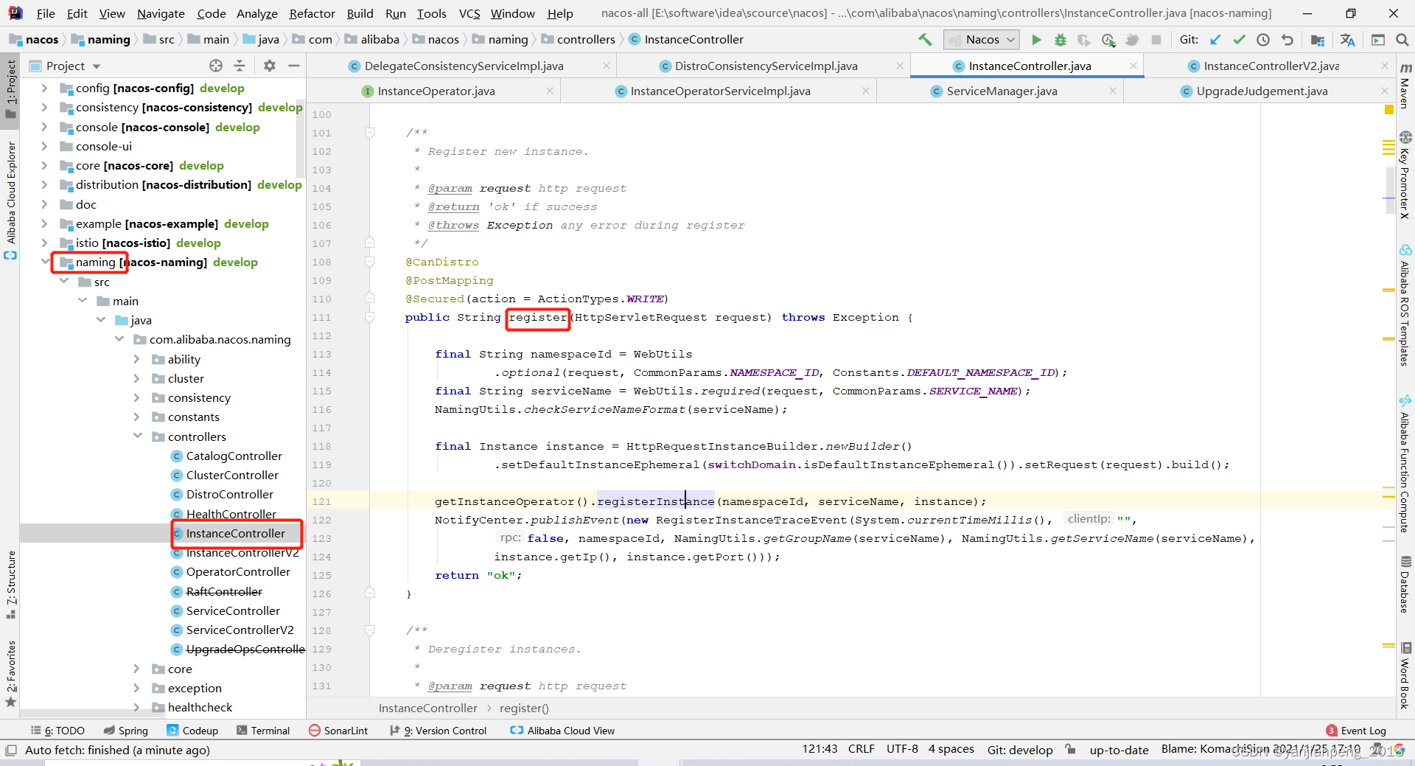Viewport: 1415px width, 766px height.
Task: Commit changes via the Git checkmark
Action: pyautogui.click(x=1239, y=39)
